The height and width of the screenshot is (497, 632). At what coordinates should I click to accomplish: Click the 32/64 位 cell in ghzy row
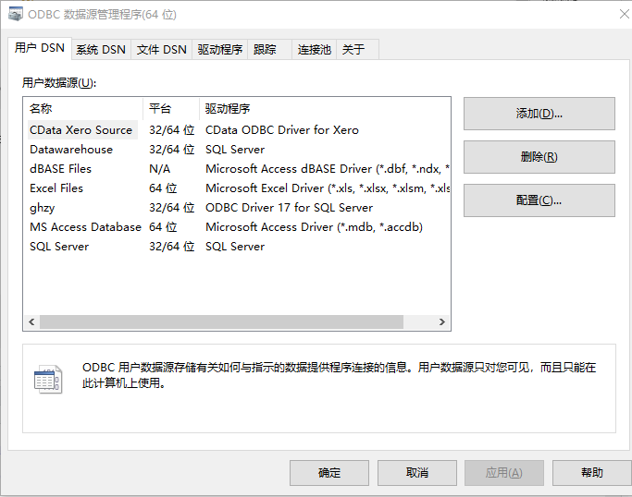click(x=172, y=208)
